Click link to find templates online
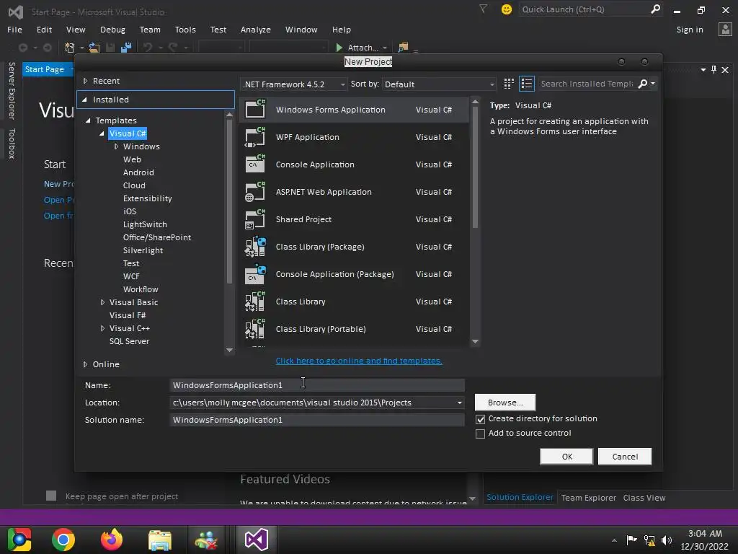This screenshot has width=738, height=554. (x=359, y=361)
